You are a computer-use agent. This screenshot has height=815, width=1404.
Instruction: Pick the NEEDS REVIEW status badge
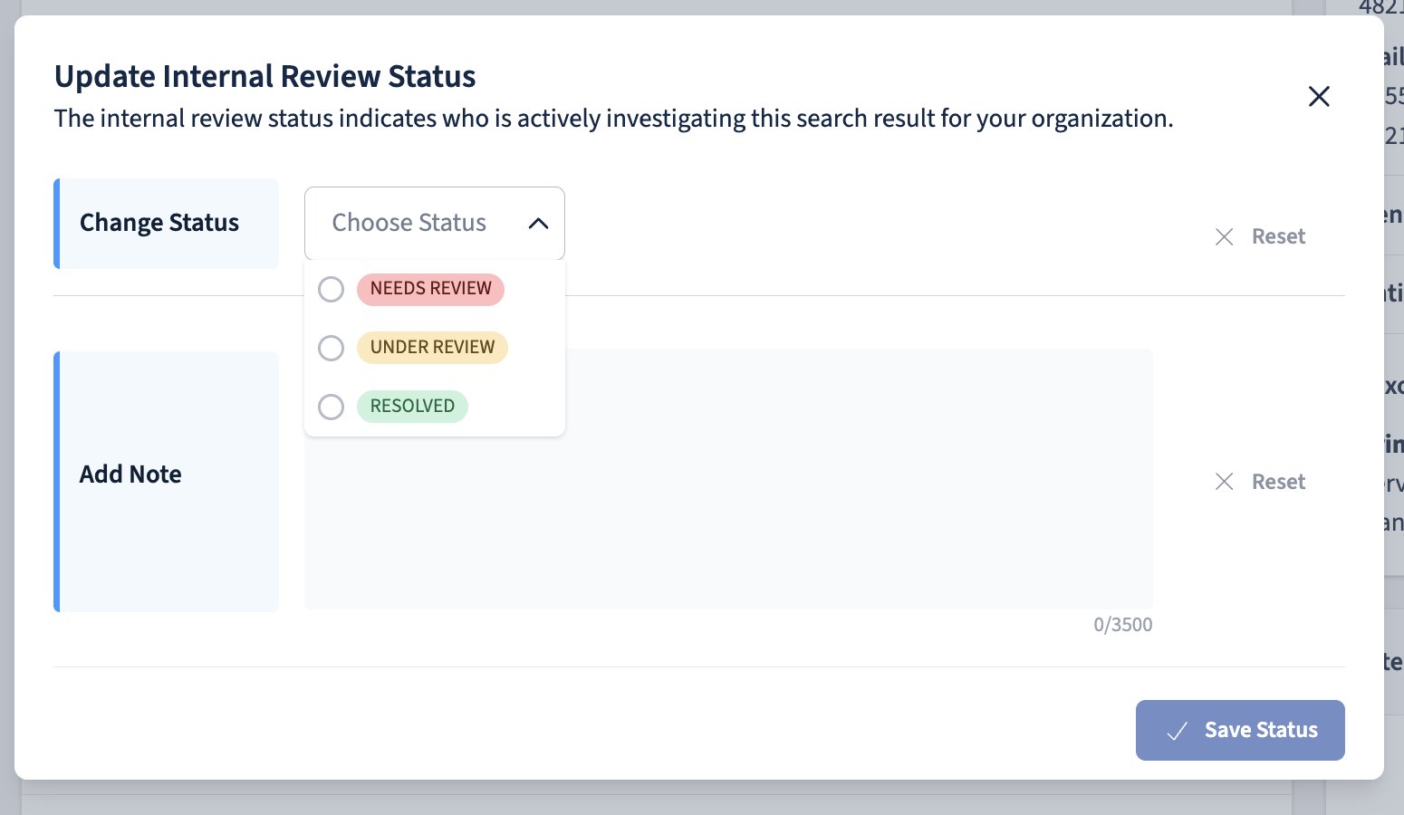tap(430, 289)
